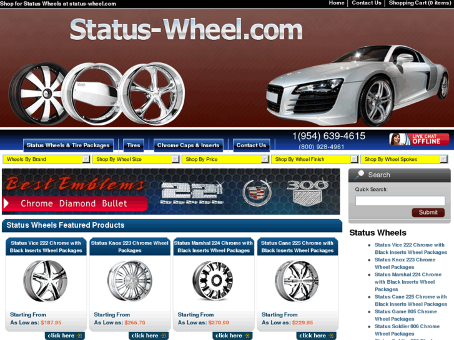Click 'click here' under Status Cane 225
Viewport: 454px width, 340px height.
pos(316,336)
